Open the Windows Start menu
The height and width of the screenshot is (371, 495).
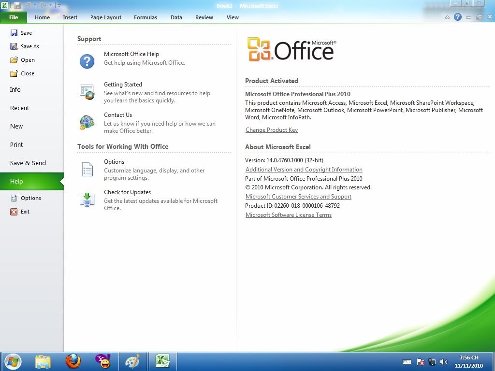[13, 361]
